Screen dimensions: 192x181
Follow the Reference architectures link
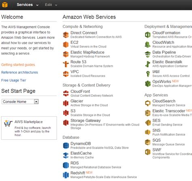click(x=19, y=72)
